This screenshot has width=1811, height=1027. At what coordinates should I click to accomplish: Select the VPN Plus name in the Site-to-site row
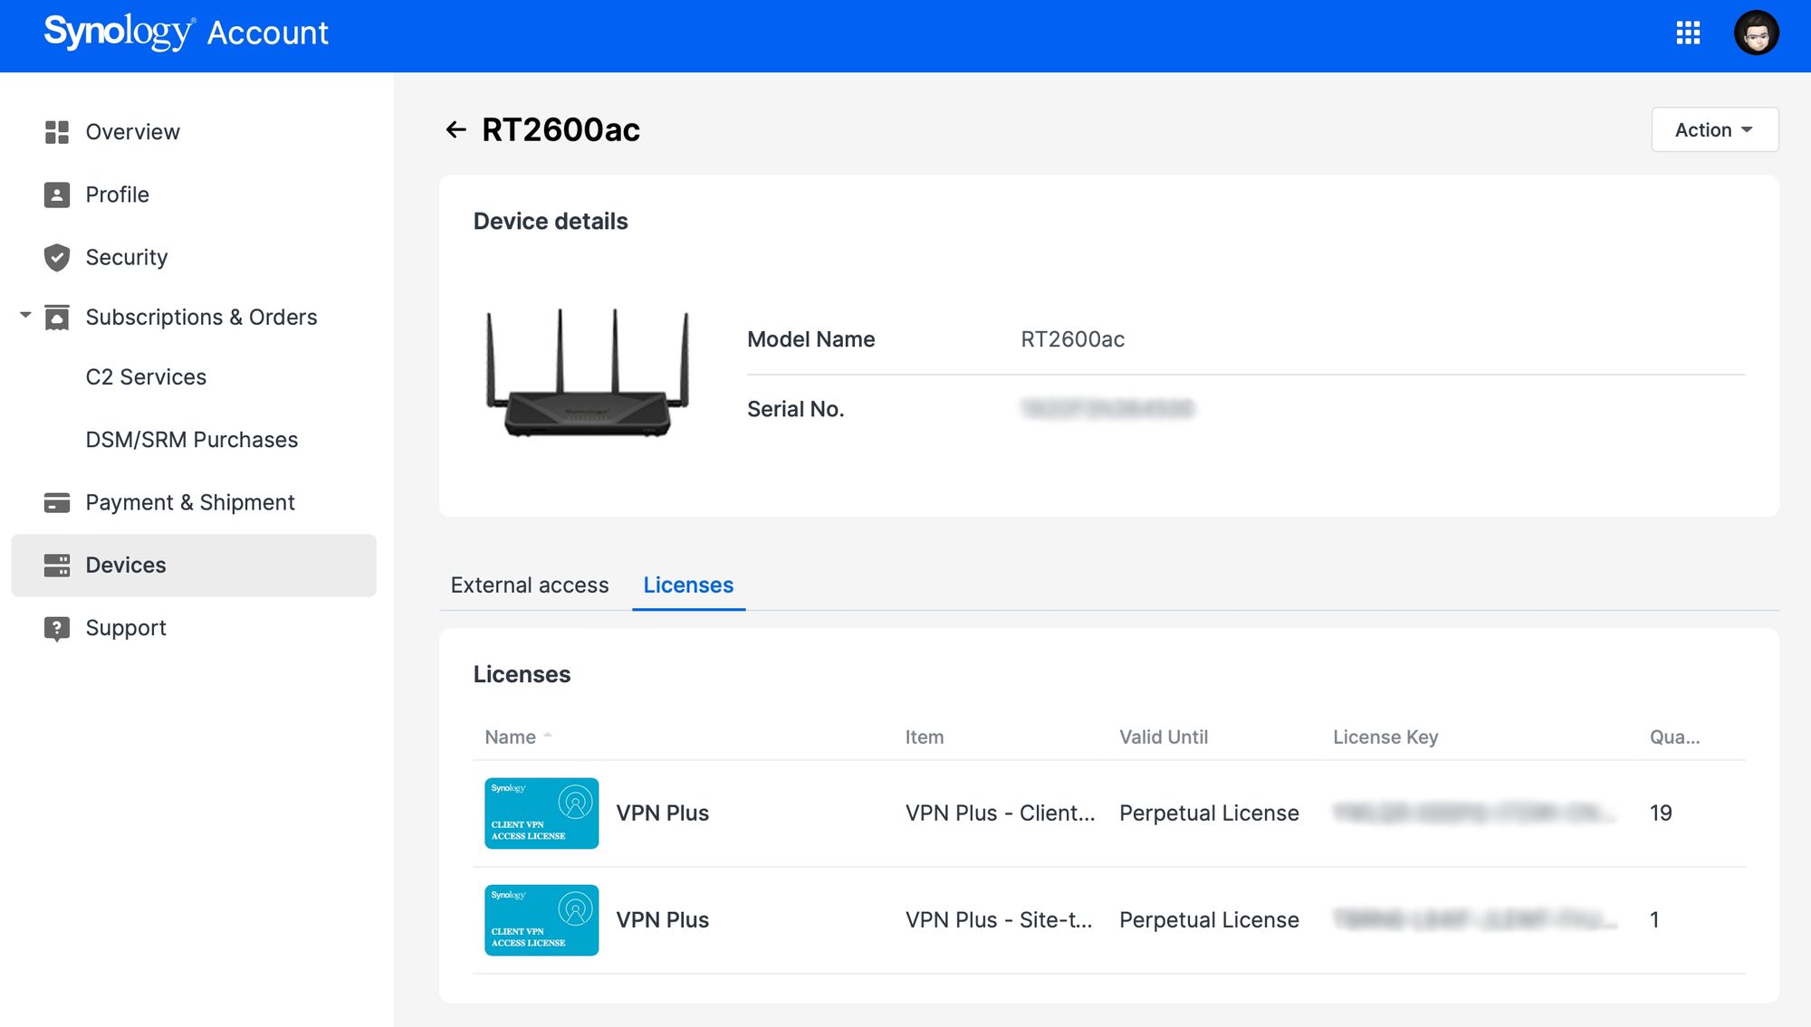(x=662, y=920)
